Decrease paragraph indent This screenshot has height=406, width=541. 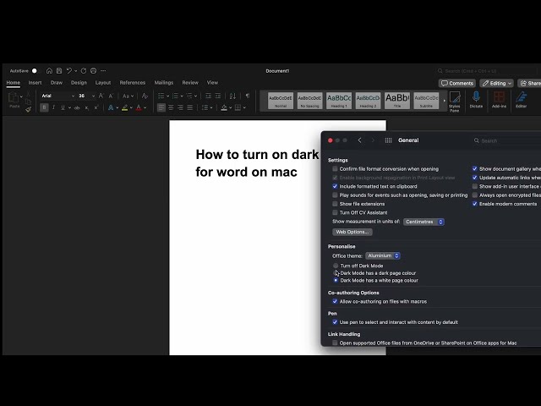209,96
